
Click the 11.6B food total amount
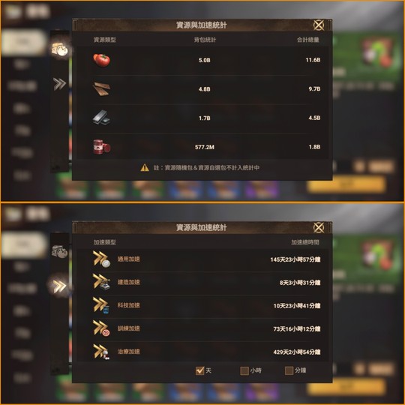coord(313,60)
